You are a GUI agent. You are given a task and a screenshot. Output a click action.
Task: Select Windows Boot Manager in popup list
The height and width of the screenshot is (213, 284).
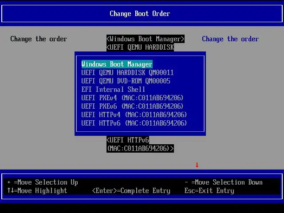point(117,64)
